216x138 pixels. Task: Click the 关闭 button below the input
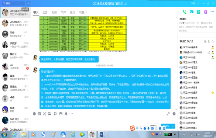click(153, 126)
